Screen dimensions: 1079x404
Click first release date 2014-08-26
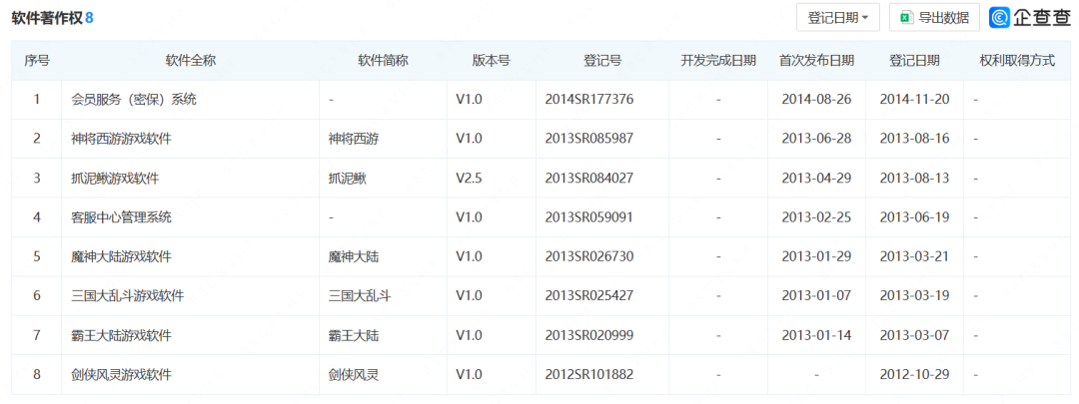817,100
